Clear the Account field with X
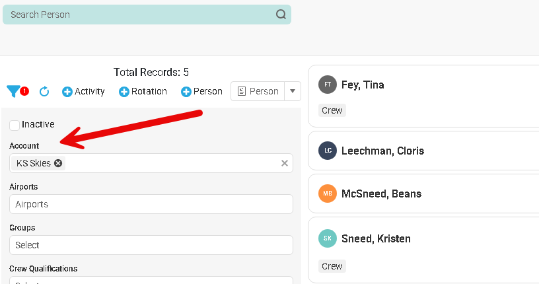Image resolution: width=539 pixels, height=284 pixels. tap(285, 163)
